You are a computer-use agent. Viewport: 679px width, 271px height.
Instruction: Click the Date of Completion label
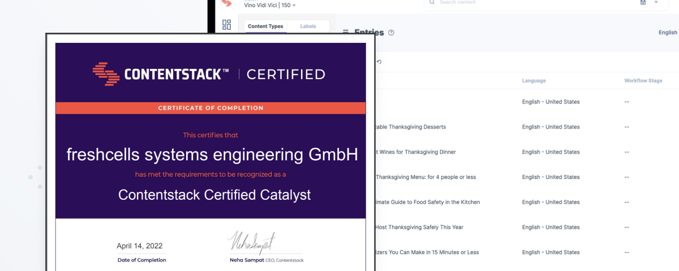tap(142, 260)
